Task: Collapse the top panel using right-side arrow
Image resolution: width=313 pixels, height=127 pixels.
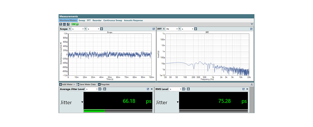Action: 252,24
